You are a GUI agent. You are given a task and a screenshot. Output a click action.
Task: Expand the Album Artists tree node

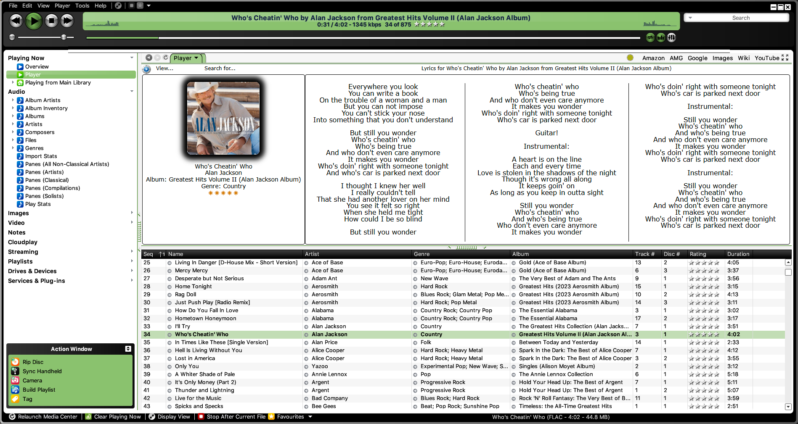(13, 100)
